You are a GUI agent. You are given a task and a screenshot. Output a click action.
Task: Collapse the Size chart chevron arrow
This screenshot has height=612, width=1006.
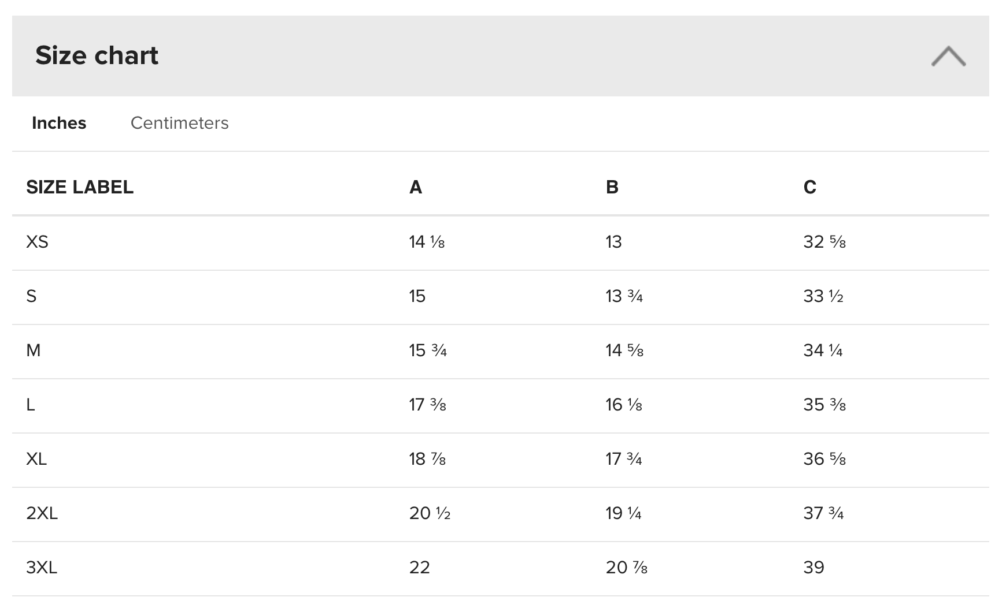tap(948, 56)
